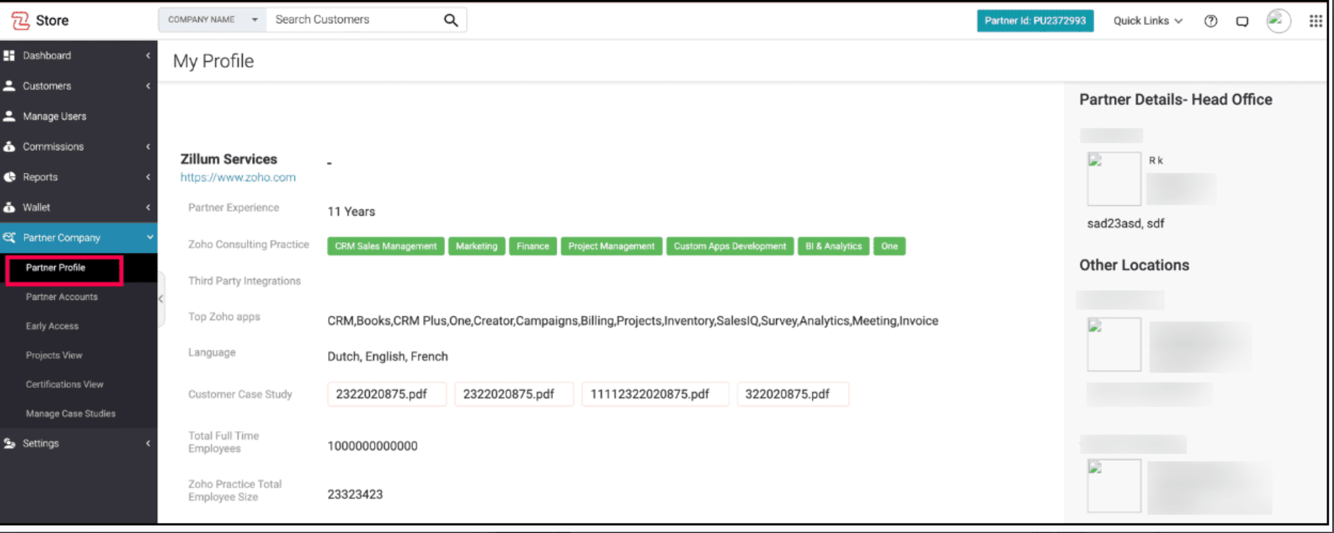This screenshot has width=1334, height=533.
Task: Click the Partner Details- Head Office heading
Action: tap(1176, 100)
